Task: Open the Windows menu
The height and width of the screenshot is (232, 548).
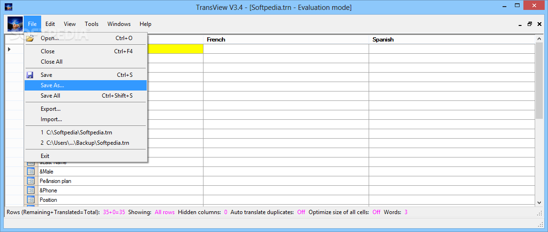Action: (119, 24)
